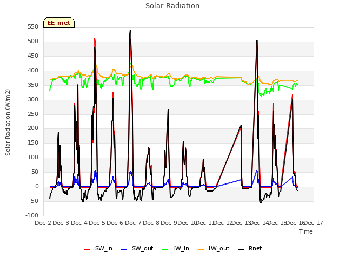Toggle the SW_out legend entry

pos(137,249)
